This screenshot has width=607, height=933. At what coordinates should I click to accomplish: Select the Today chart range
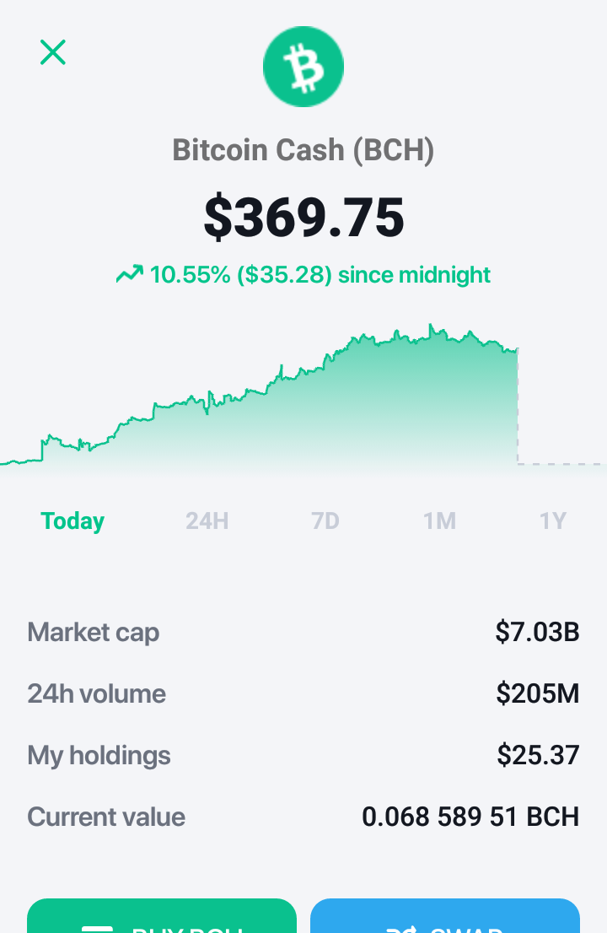[73, 520]
